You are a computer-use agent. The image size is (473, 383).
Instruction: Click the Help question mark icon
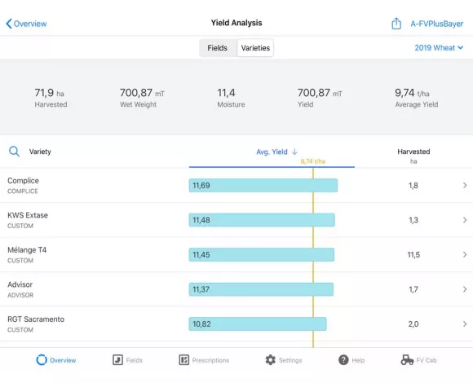pyautogui.click(x=343, y=360)
